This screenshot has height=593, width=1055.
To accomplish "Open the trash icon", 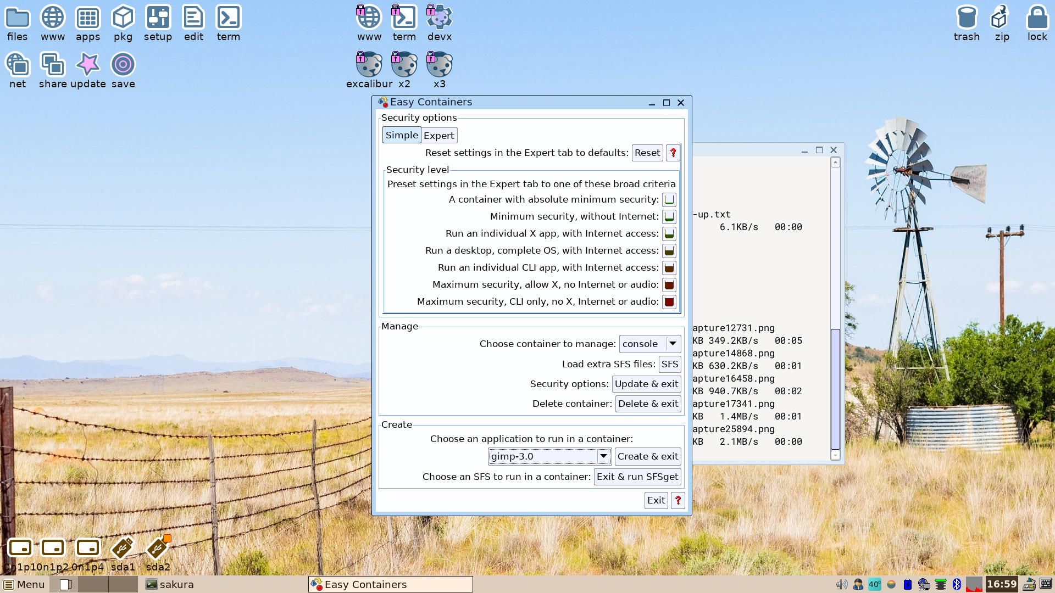I will (967, 23).
